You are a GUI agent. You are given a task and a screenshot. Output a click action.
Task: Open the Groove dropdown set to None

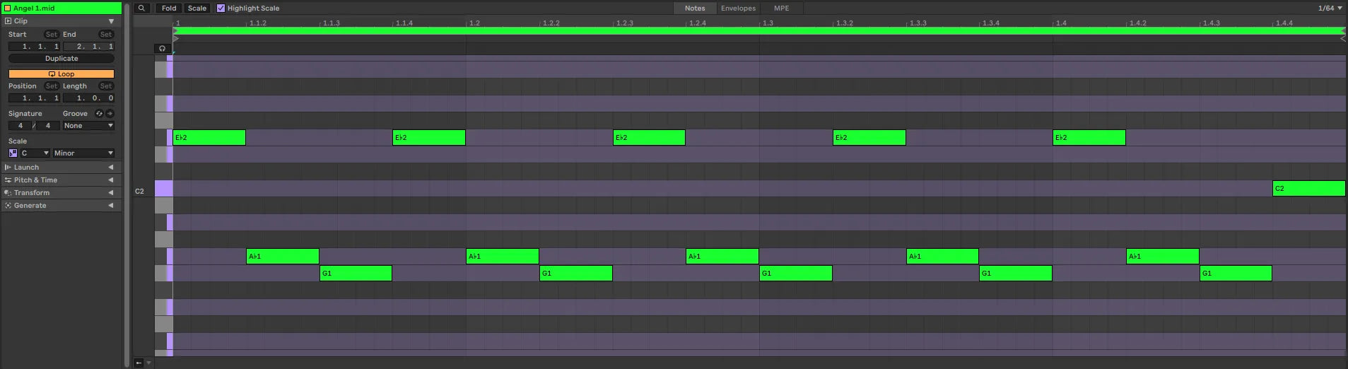tap(88, 126)
